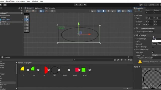This screenshot has height=90, width=161.
Task: Toggle scene lighting bulb icon
Action: [103, 11]
